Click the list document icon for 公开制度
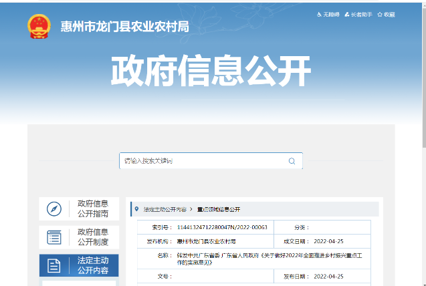This screenshot has height=286, width=426. pyautogui.click(x=54, y=237)
